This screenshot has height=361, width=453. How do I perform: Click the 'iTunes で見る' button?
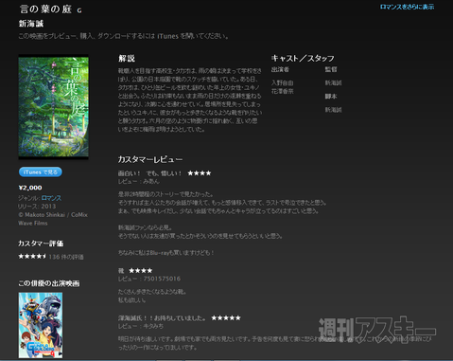click(x=41, y=172)
